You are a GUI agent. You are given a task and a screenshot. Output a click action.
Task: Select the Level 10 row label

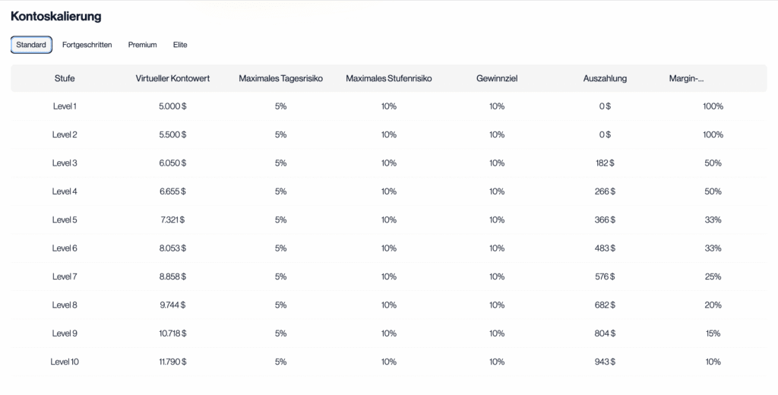coord(65,362)
